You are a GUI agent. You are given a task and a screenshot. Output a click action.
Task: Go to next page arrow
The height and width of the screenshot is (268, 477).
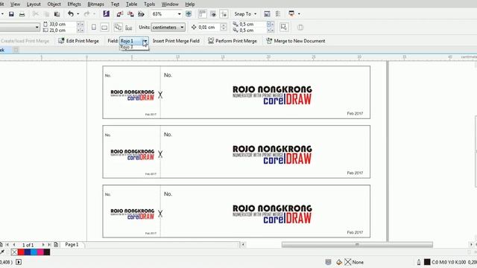(x=43, y=245)
